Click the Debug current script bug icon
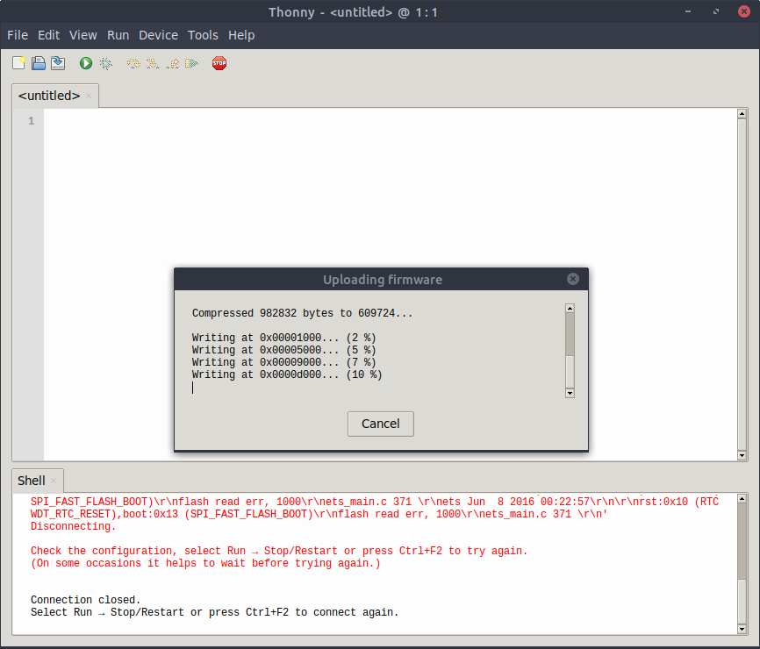 click(105, 63)
